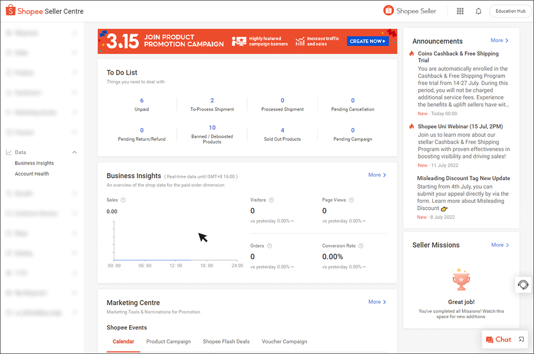534x354 pixels.
Task: Click the Sales help question-mark icon
Action: point(123,200)
